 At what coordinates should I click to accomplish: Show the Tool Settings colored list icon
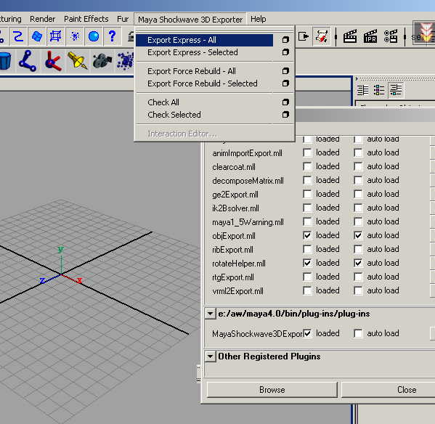(x=379, y=90)
